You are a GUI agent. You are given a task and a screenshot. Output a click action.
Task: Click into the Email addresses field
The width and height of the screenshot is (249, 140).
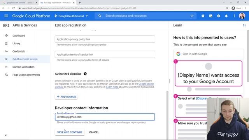[105, 117]
